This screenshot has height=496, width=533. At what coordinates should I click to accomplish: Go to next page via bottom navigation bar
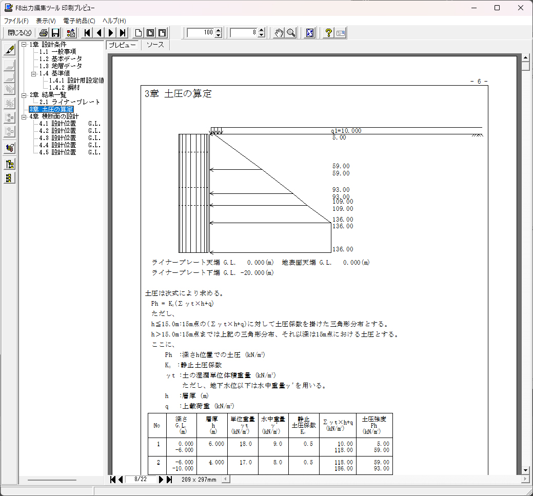click(x=161, y=480)
